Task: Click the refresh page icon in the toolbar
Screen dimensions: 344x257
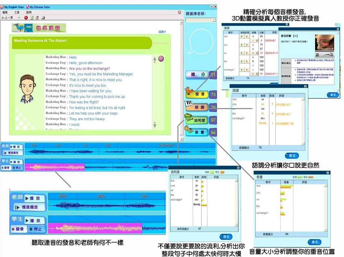Action: point(31,18)
